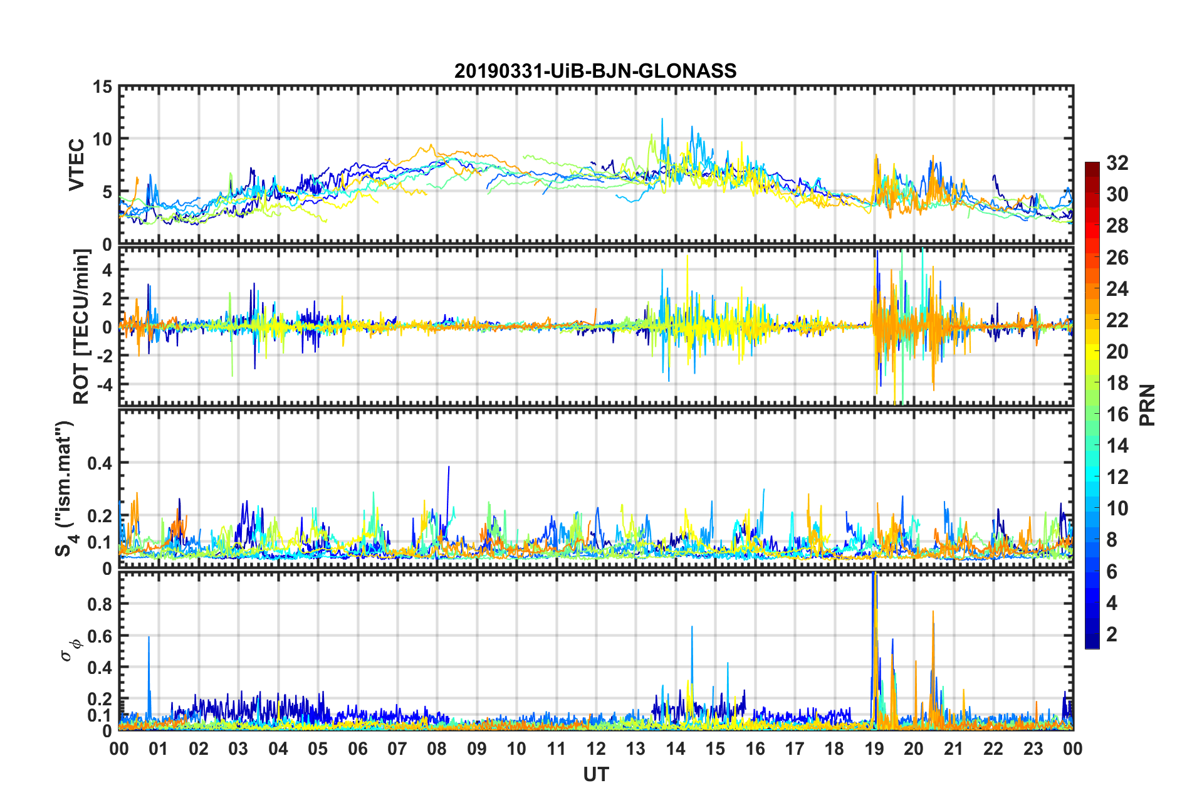Click the "0.6" tick on the sigma-phi axis
This screenshot has height=810, width=1192.
click(x=100, y=636)
